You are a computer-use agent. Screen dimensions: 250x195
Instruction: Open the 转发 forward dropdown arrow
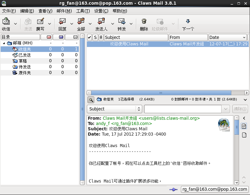(131, 24)
